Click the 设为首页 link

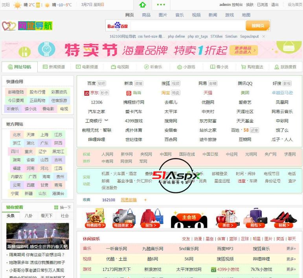tap(295, 5)
